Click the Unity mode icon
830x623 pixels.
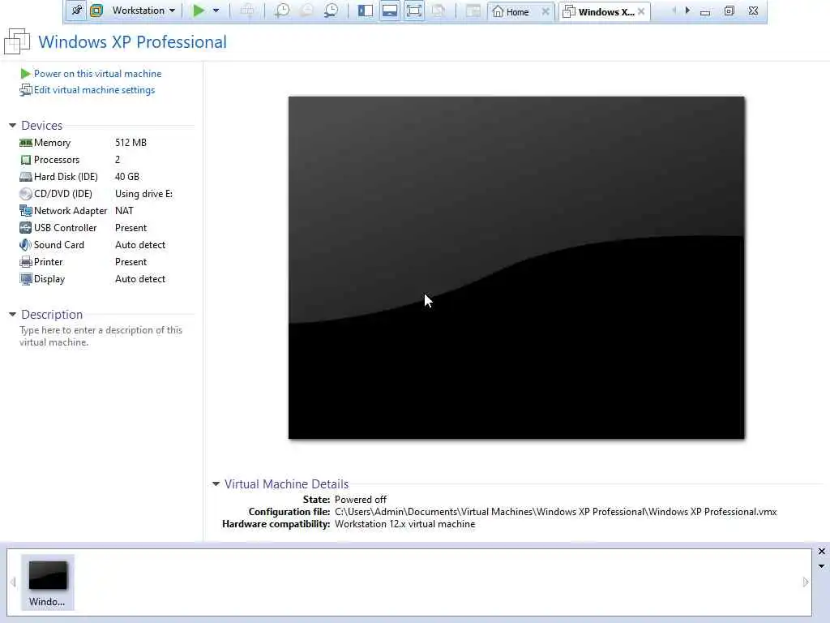(439, 11)
